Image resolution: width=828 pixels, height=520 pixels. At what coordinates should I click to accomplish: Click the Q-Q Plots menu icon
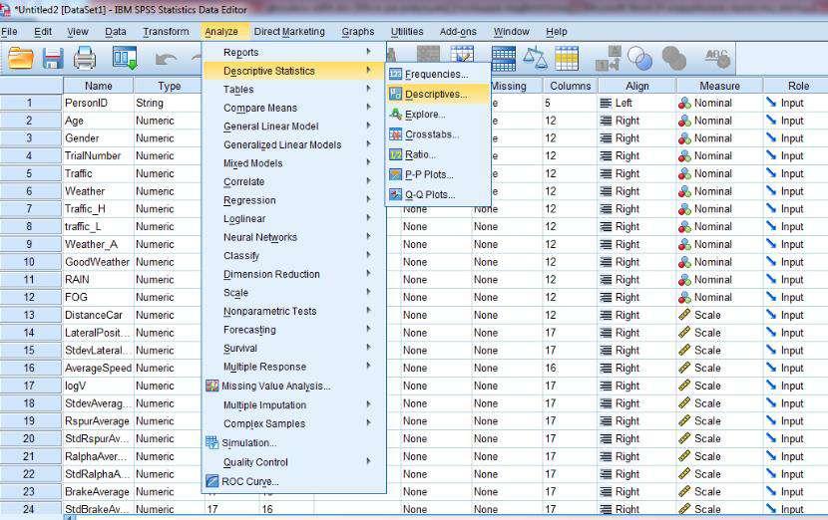[x=395, y=194]
